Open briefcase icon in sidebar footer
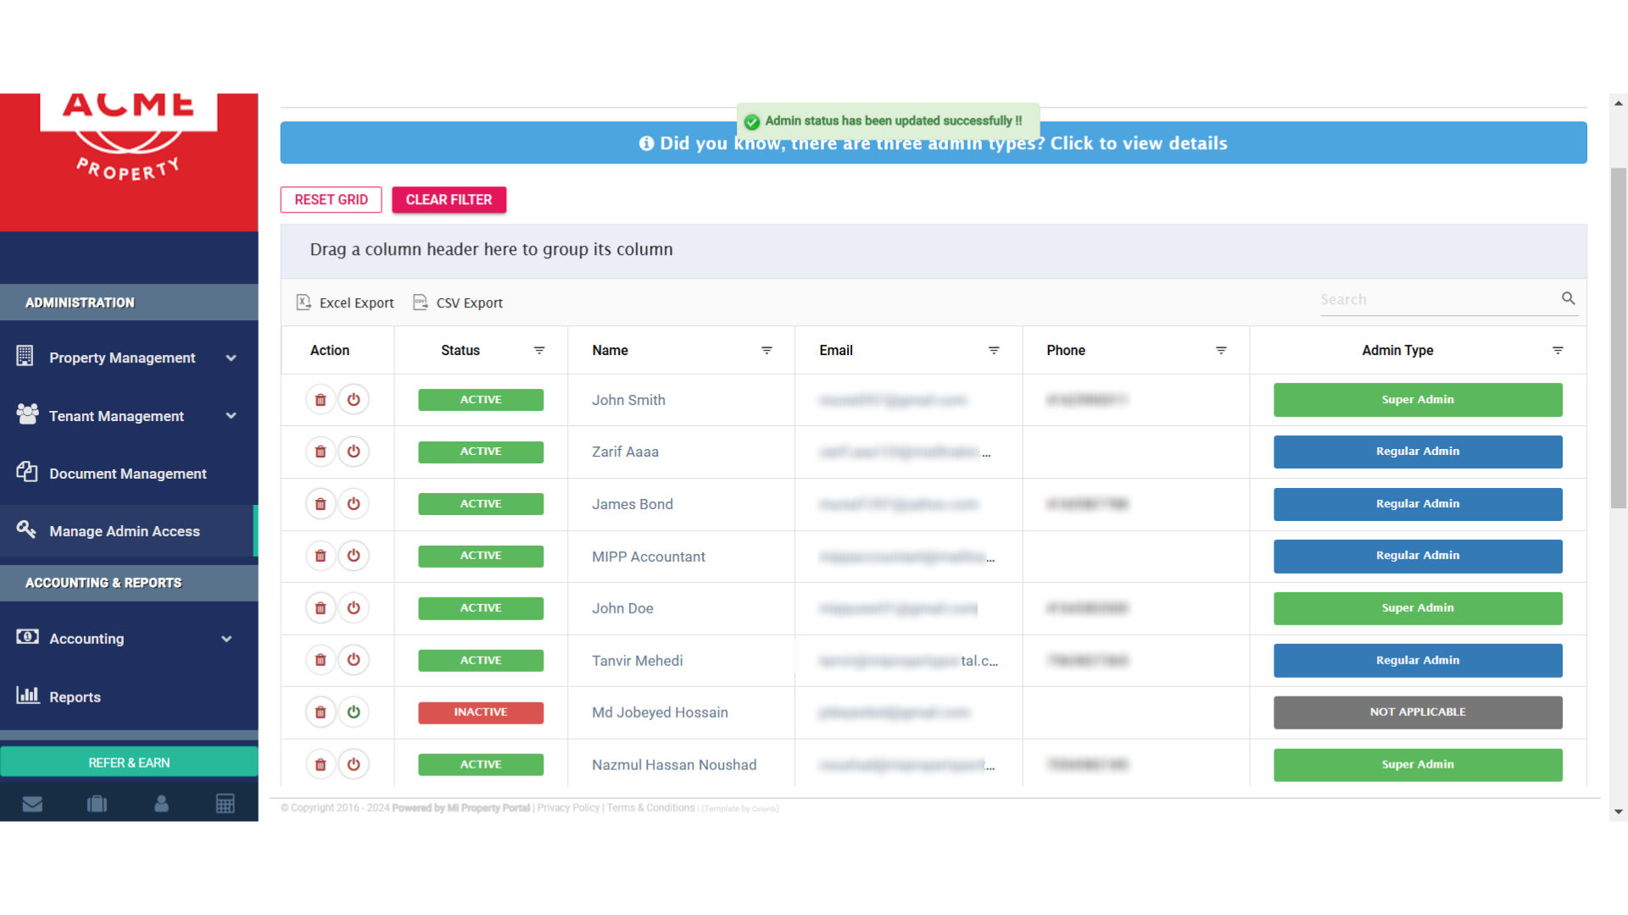 [97, 804]
